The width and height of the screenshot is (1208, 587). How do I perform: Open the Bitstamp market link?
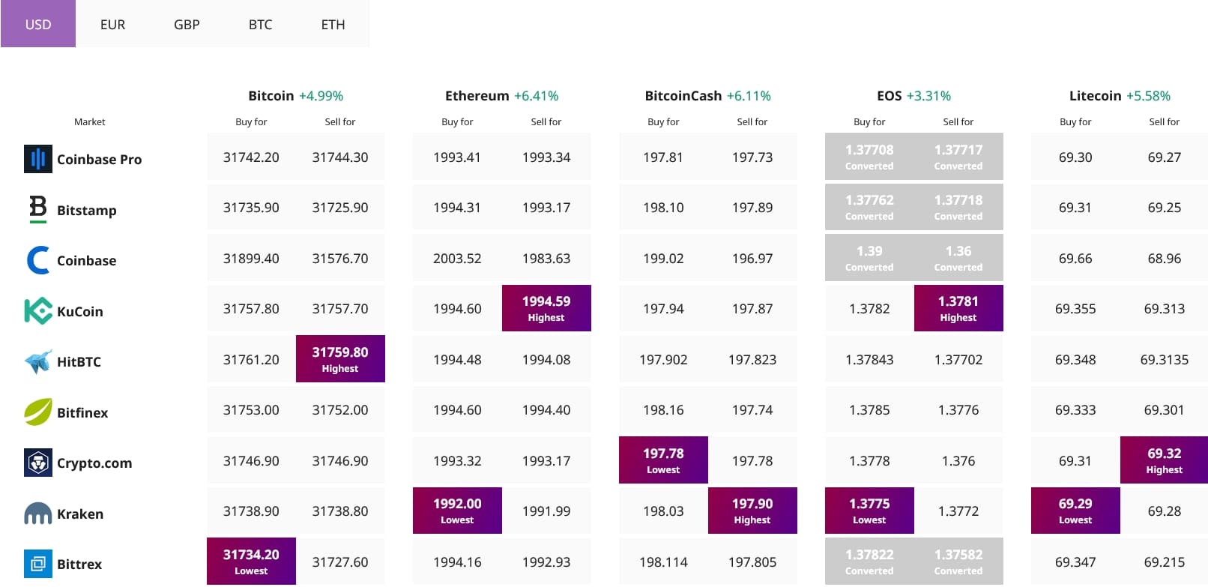click(87, 210)
